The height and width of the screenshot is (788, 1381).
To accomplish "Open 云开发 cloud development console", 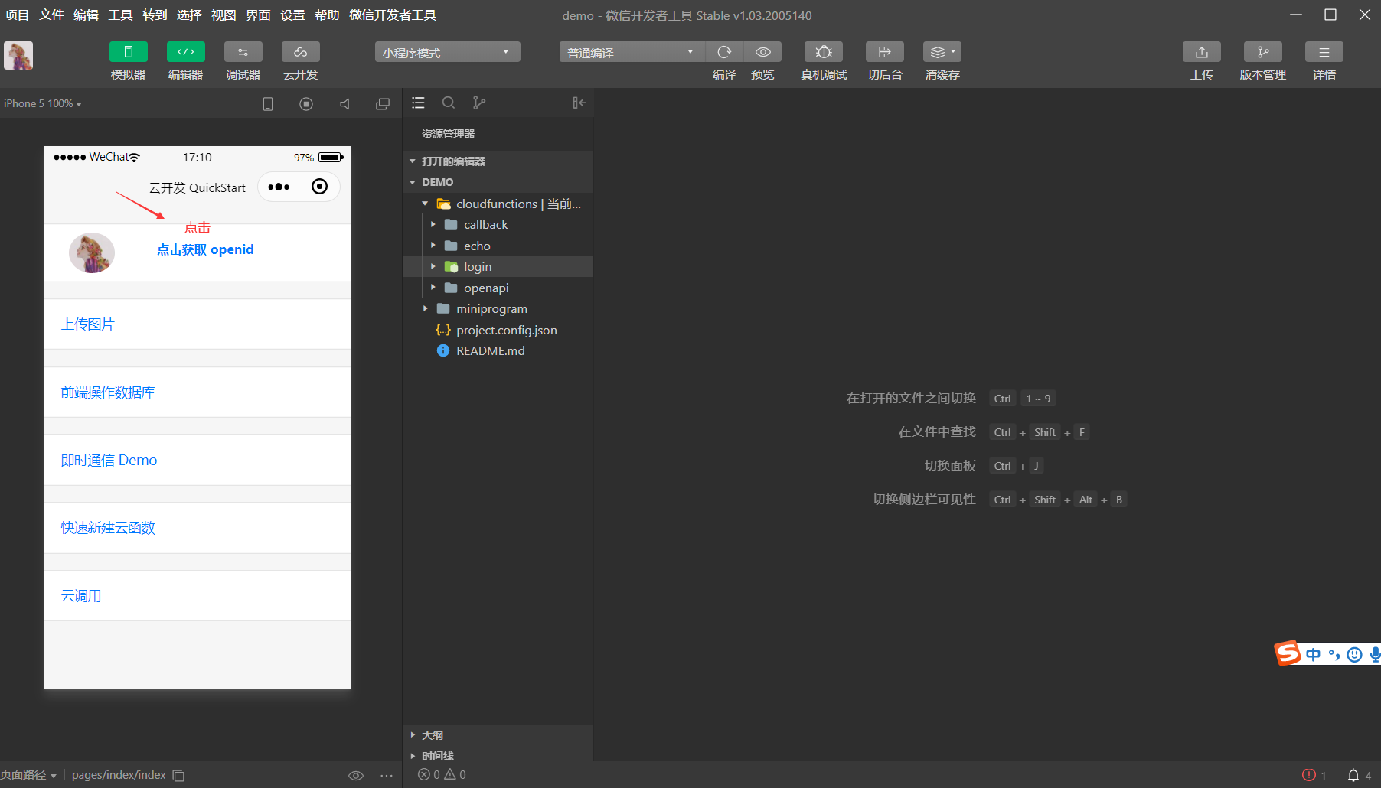I will click(301, 52).
